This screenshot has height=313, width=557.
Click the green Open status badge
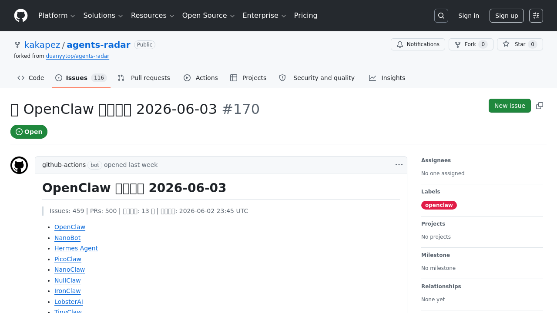click(x=29, y=132)
